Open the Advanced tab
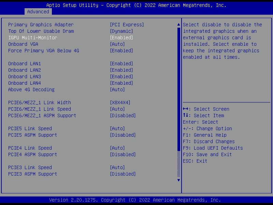The height and width of the screenshot is (205, 273). coord(38,12)
